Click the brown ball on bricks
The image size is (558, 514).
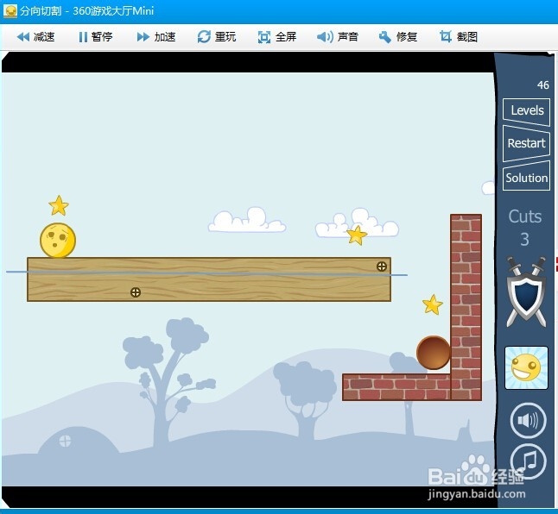coord(434,353)
